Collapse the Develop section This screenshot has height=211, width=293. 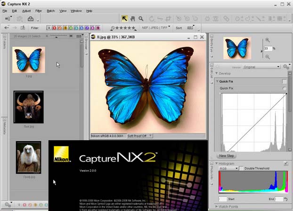point(217,73)
